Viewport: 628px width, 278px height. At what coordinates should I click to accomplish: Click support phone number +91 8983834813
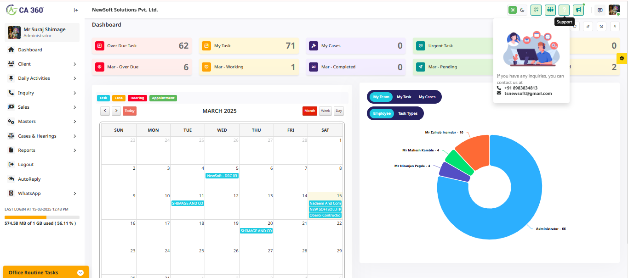[x=520, y=88]
